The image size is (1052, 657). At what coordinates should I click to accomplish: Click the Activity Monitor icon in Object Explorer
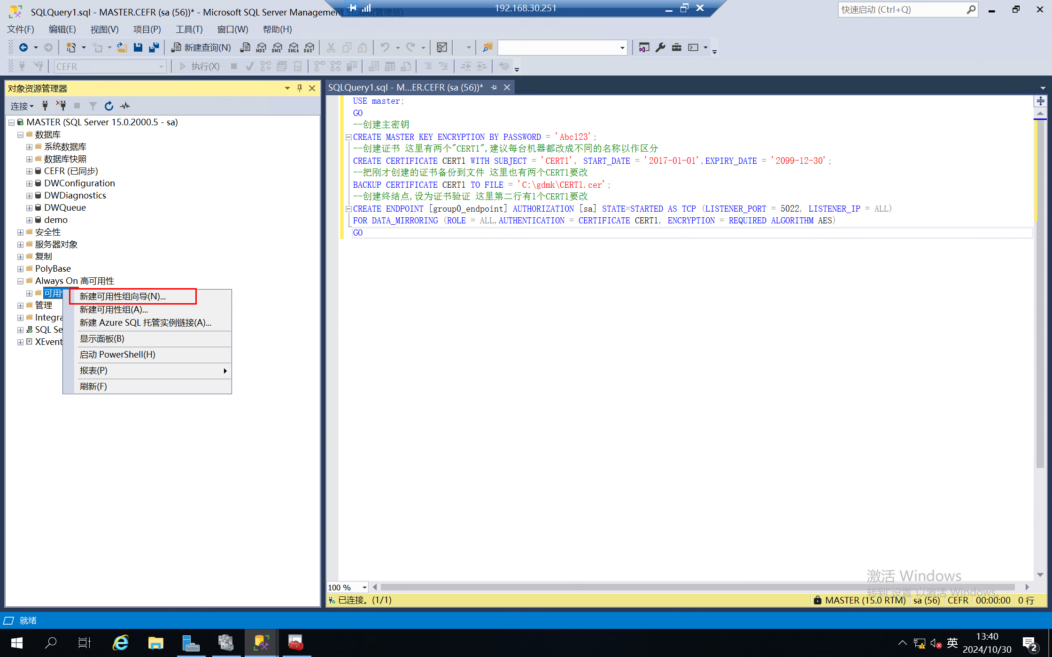tap(125, 106)
